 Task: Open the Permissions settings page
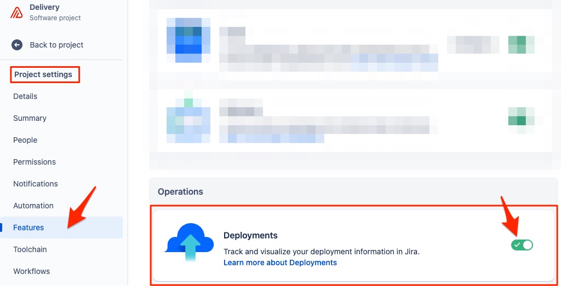(35, 162)
